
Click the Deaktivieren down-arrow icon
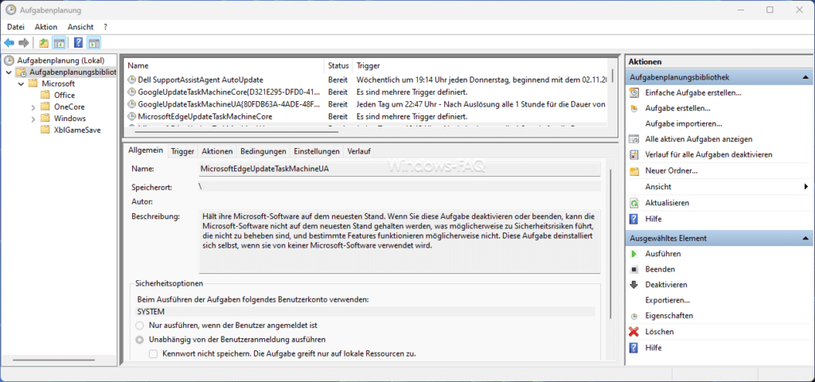click(634, 285)
